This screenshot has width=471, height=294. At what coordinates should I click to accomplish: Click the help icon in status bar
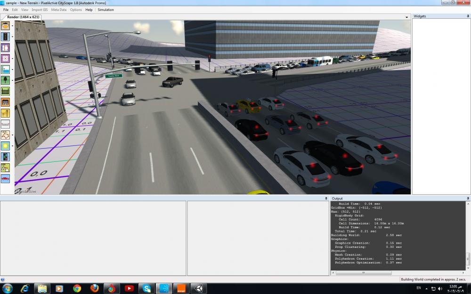click(3, 279)
